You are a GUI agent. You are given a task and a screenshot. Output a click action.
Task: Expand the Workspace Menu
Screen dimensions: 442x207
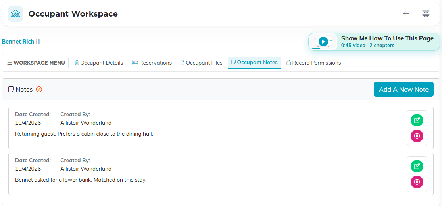pos(36,63)
